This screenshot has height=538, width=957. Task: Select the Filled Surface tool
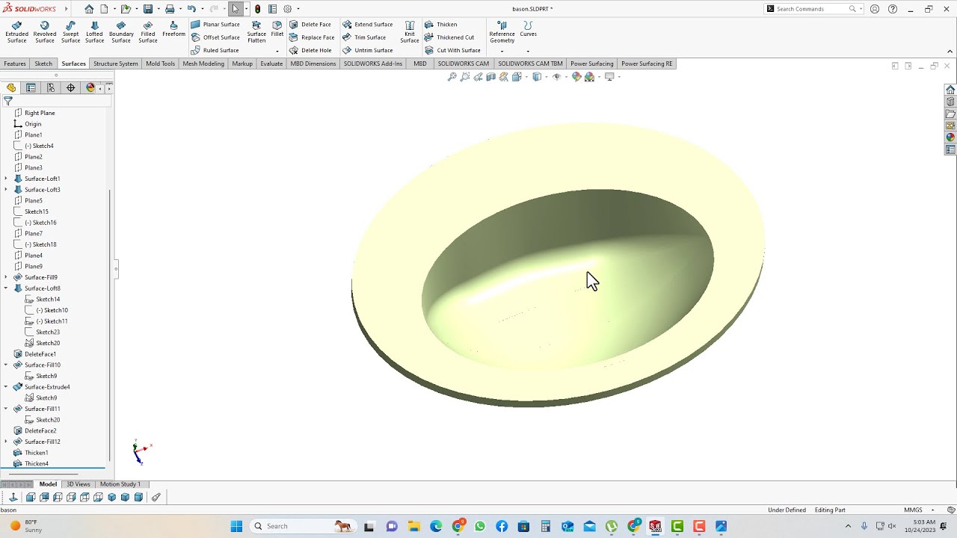[x=147, y=32]
